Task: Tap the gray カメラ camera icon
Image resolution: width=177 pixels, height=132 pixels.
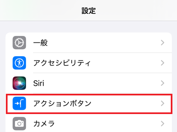Action: pos(19,124)
